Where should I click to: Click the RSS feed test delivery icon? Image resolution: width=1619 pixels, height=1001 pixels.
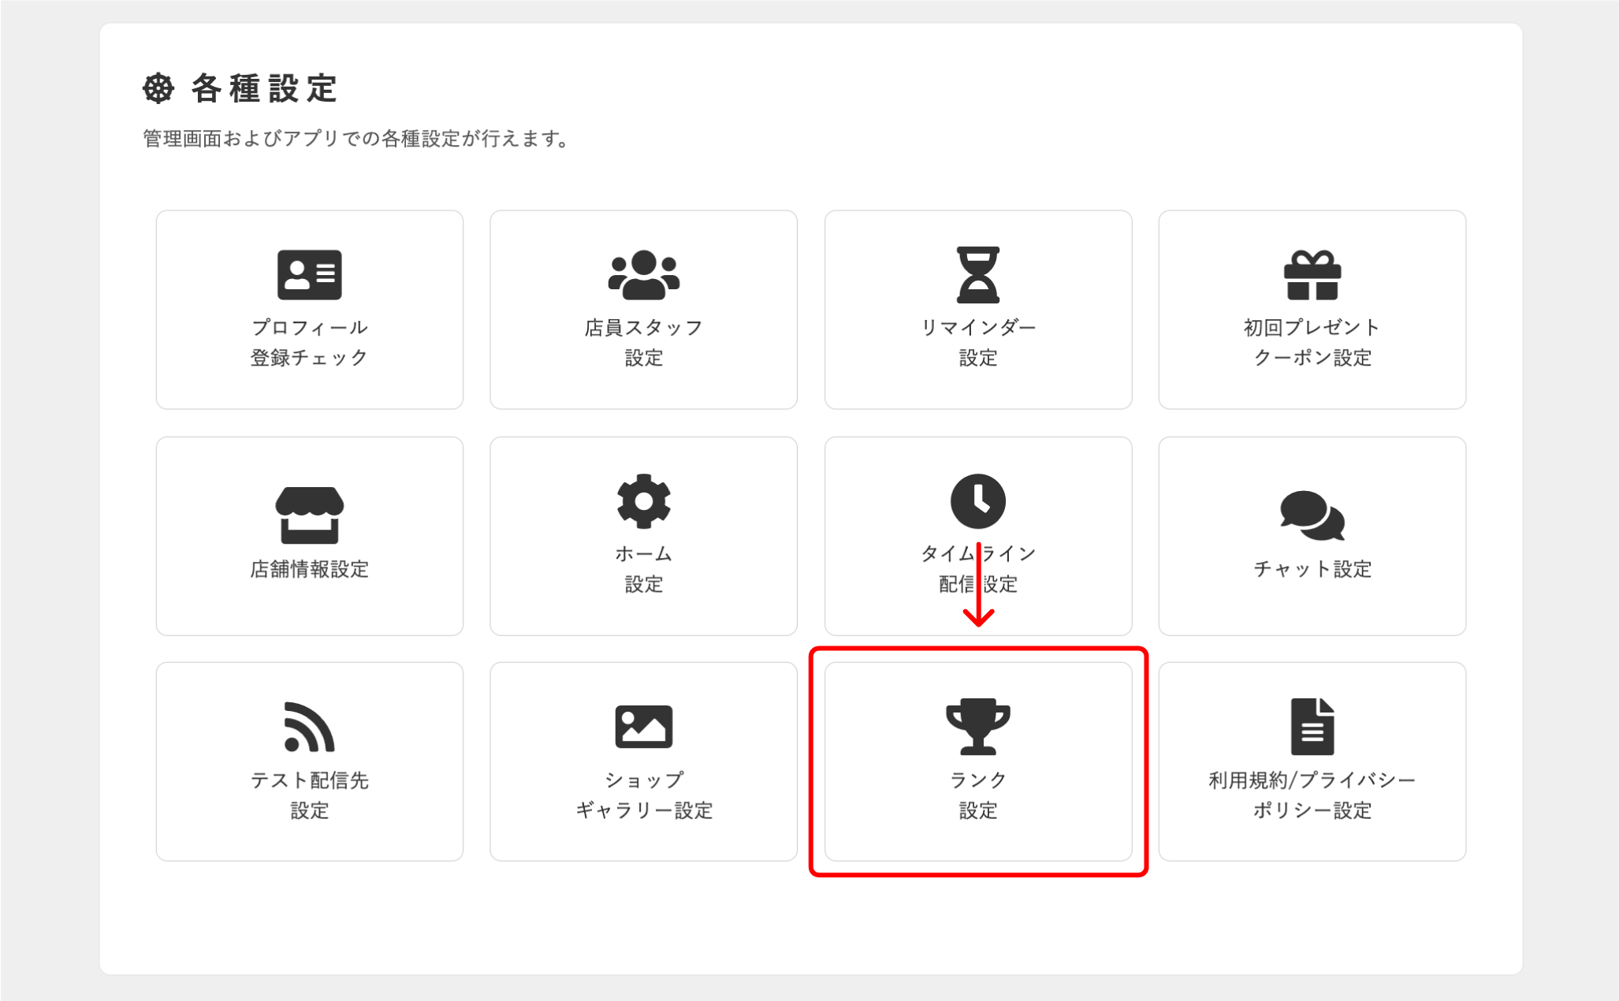click(309, 727)
